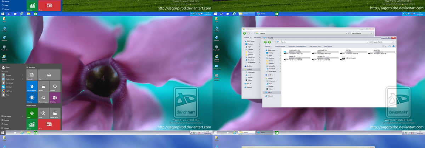Open the Music tile in Start menu
Image resolution: width=425 pixels, height=148 pixels.
coord(43,113)
